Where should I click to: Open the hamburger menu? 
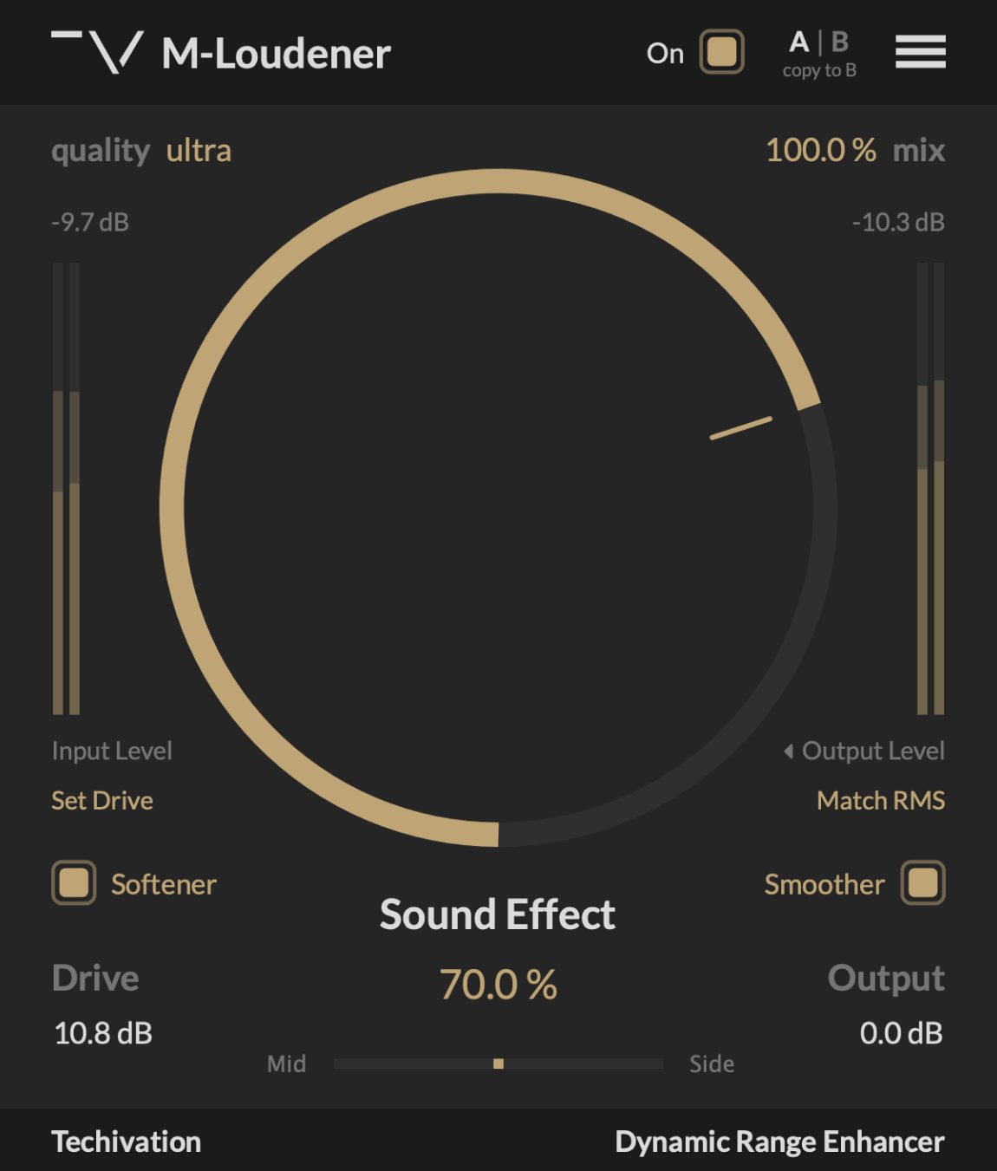[920, 52]
